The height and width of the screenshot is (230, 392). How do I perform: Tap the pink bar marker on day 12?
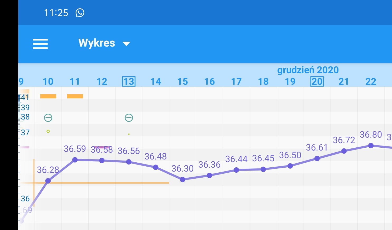[102, 147]
